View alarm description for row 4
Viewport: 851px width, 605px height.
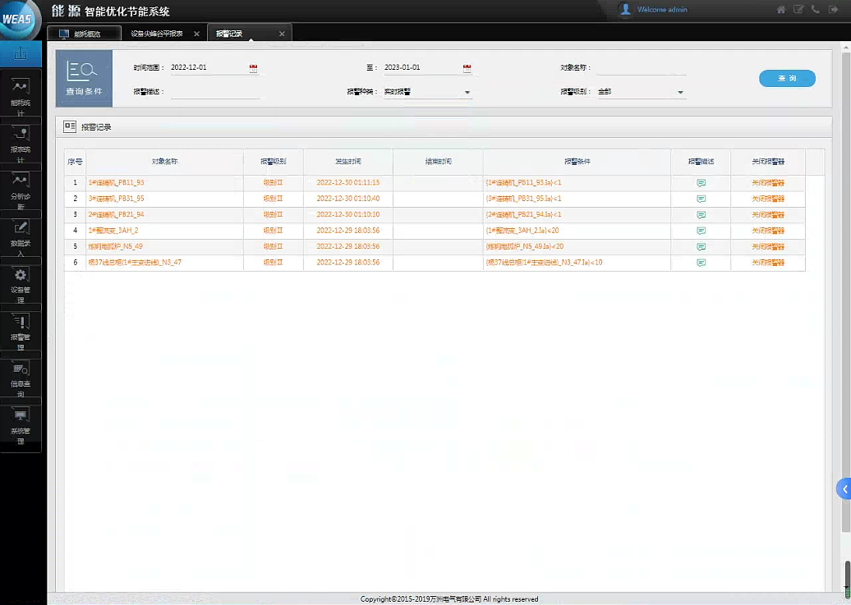coord(701,231)
